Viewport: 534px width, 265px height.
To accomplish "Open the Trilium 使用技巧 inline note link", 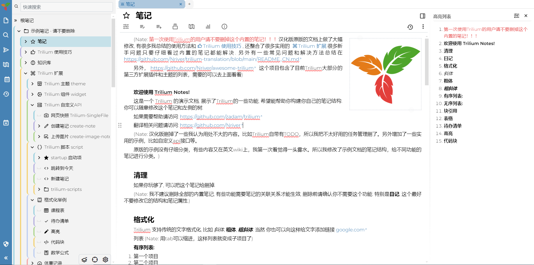I will tap(219, 46).
